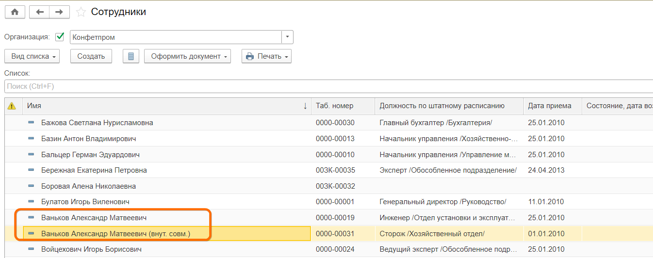Select employee Ваньков Александр Матвеевич (внут. совм.)

tap(115, 234)
